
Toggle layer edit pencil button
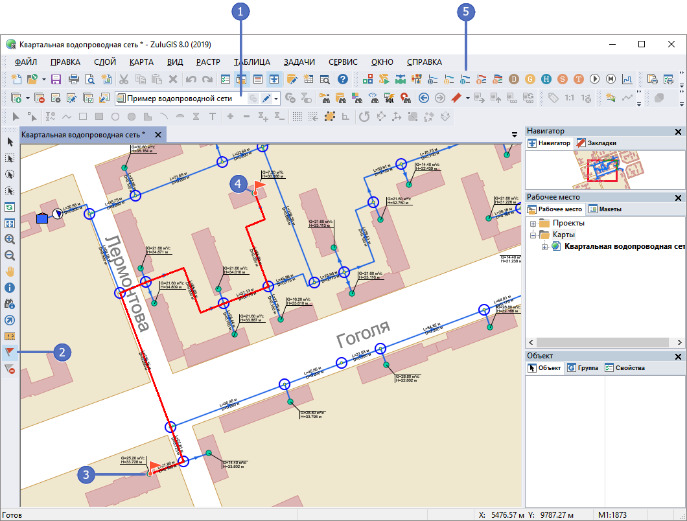[x=266, y=98]
